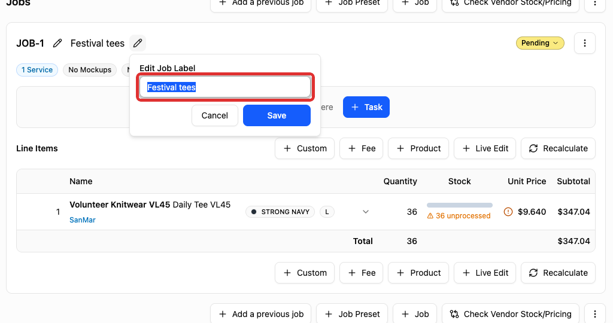Click Add a previous job at the bottom
The height and width of the screenshot is (323, 613).
(261, 314)
